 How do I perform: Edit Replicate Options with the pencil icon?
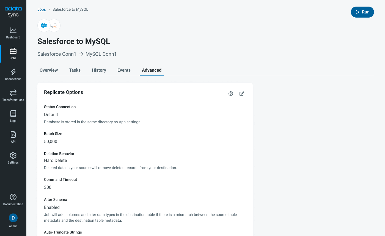[241, 94]
